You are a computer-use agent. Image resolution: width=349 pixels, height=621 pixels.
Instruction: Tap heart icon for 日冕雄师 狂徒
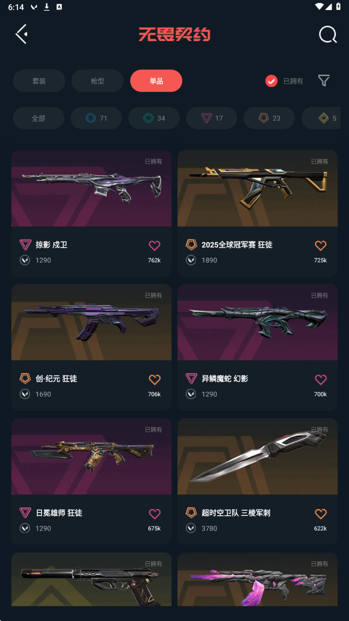tap(155, 514)
